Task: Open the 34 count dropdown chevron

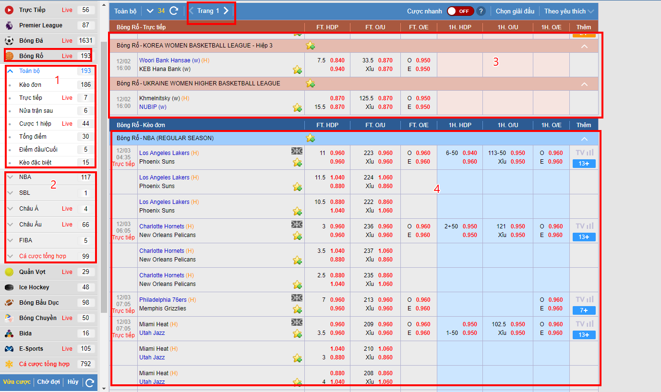Action: (150, 11)
